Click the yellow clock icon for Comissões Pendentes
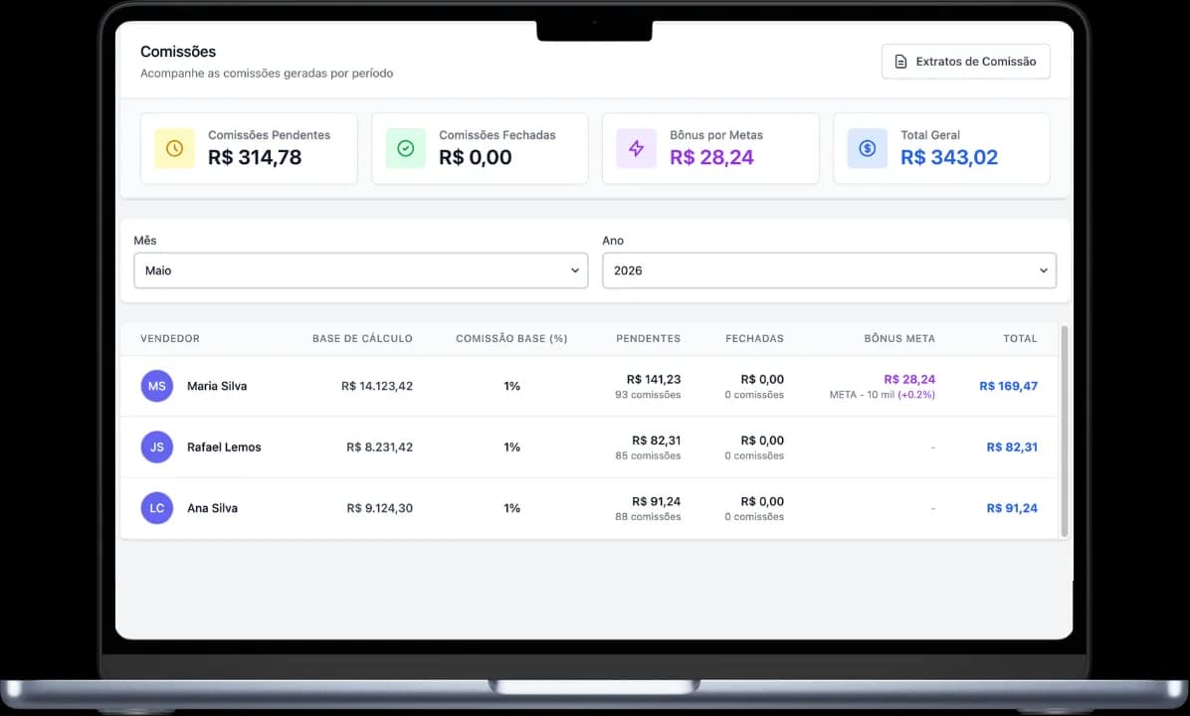Screen dimensions: 1190x716 pyautogui.click(x=174, y=148)
